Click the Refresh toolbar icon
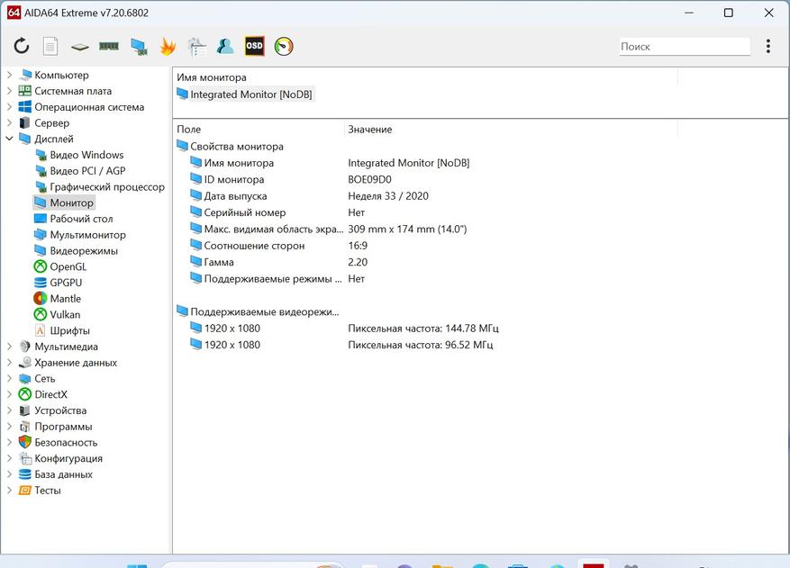 coord(22,46)
